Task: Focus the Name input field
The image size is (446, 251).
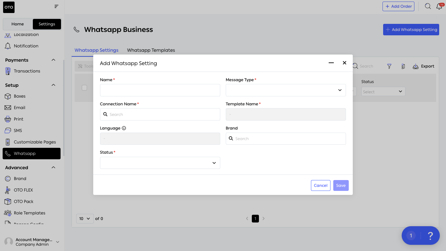Action: [x=160, y=90]
